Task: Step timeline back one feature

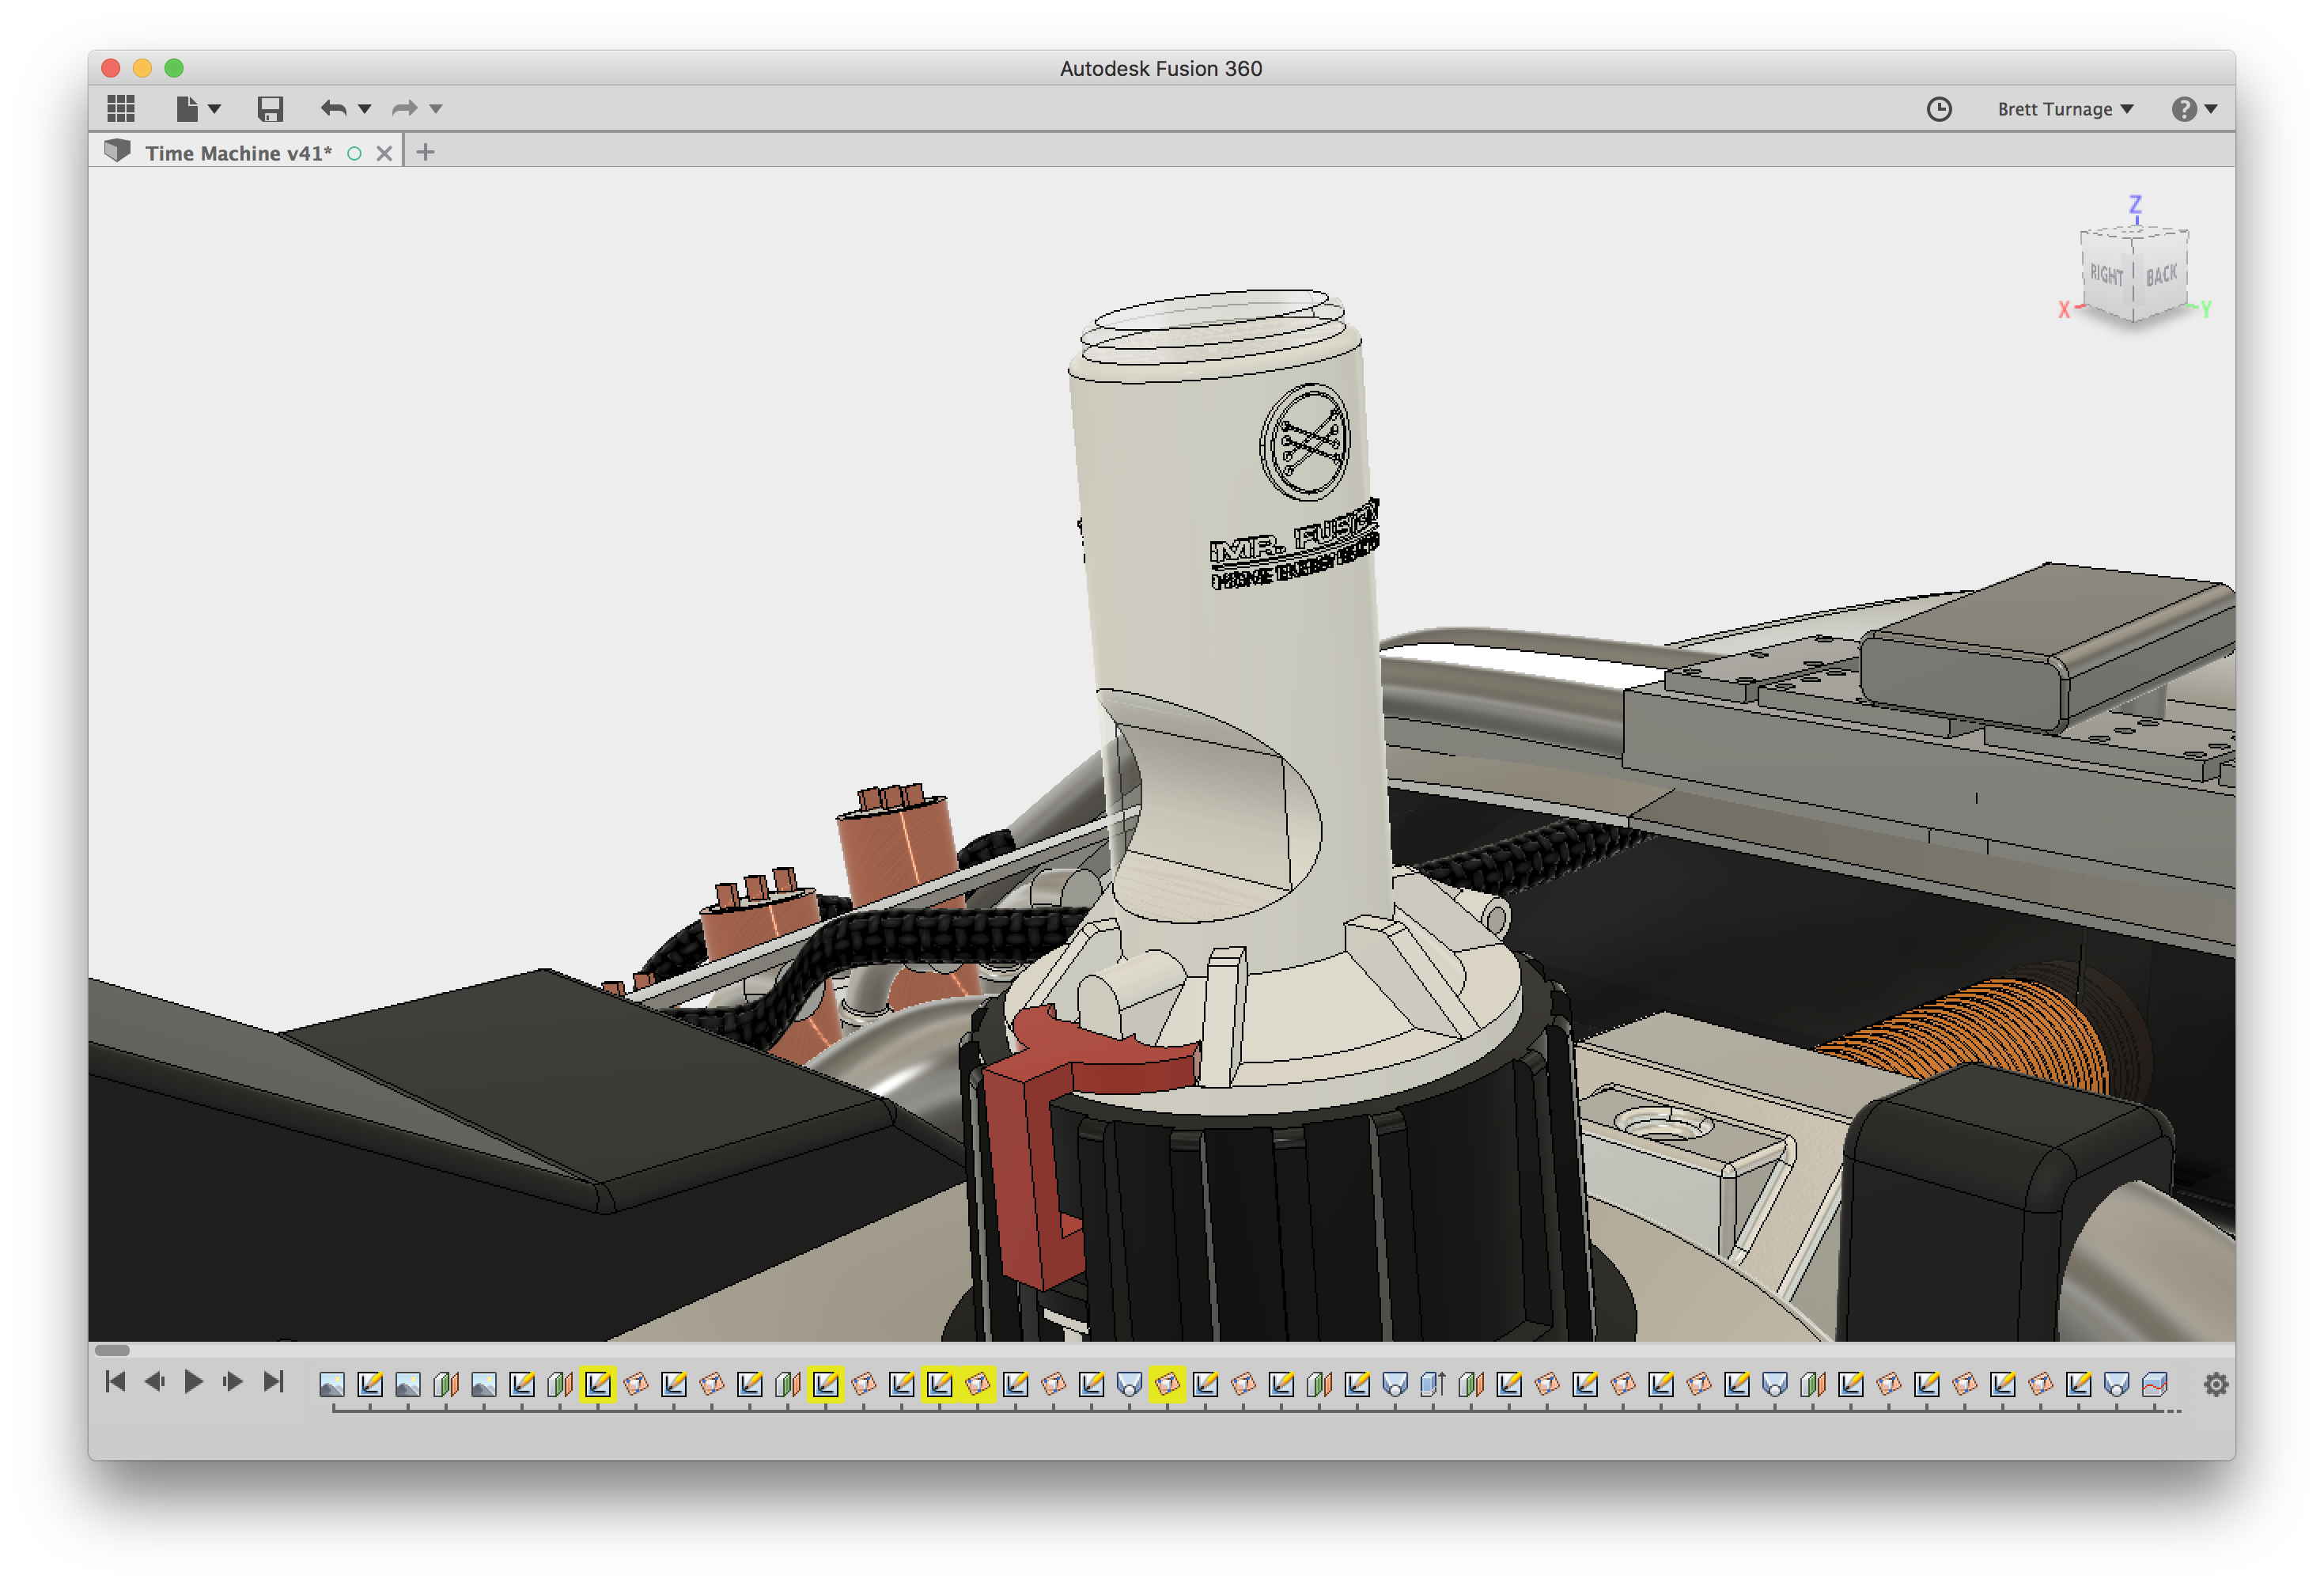Action: 154,1381
